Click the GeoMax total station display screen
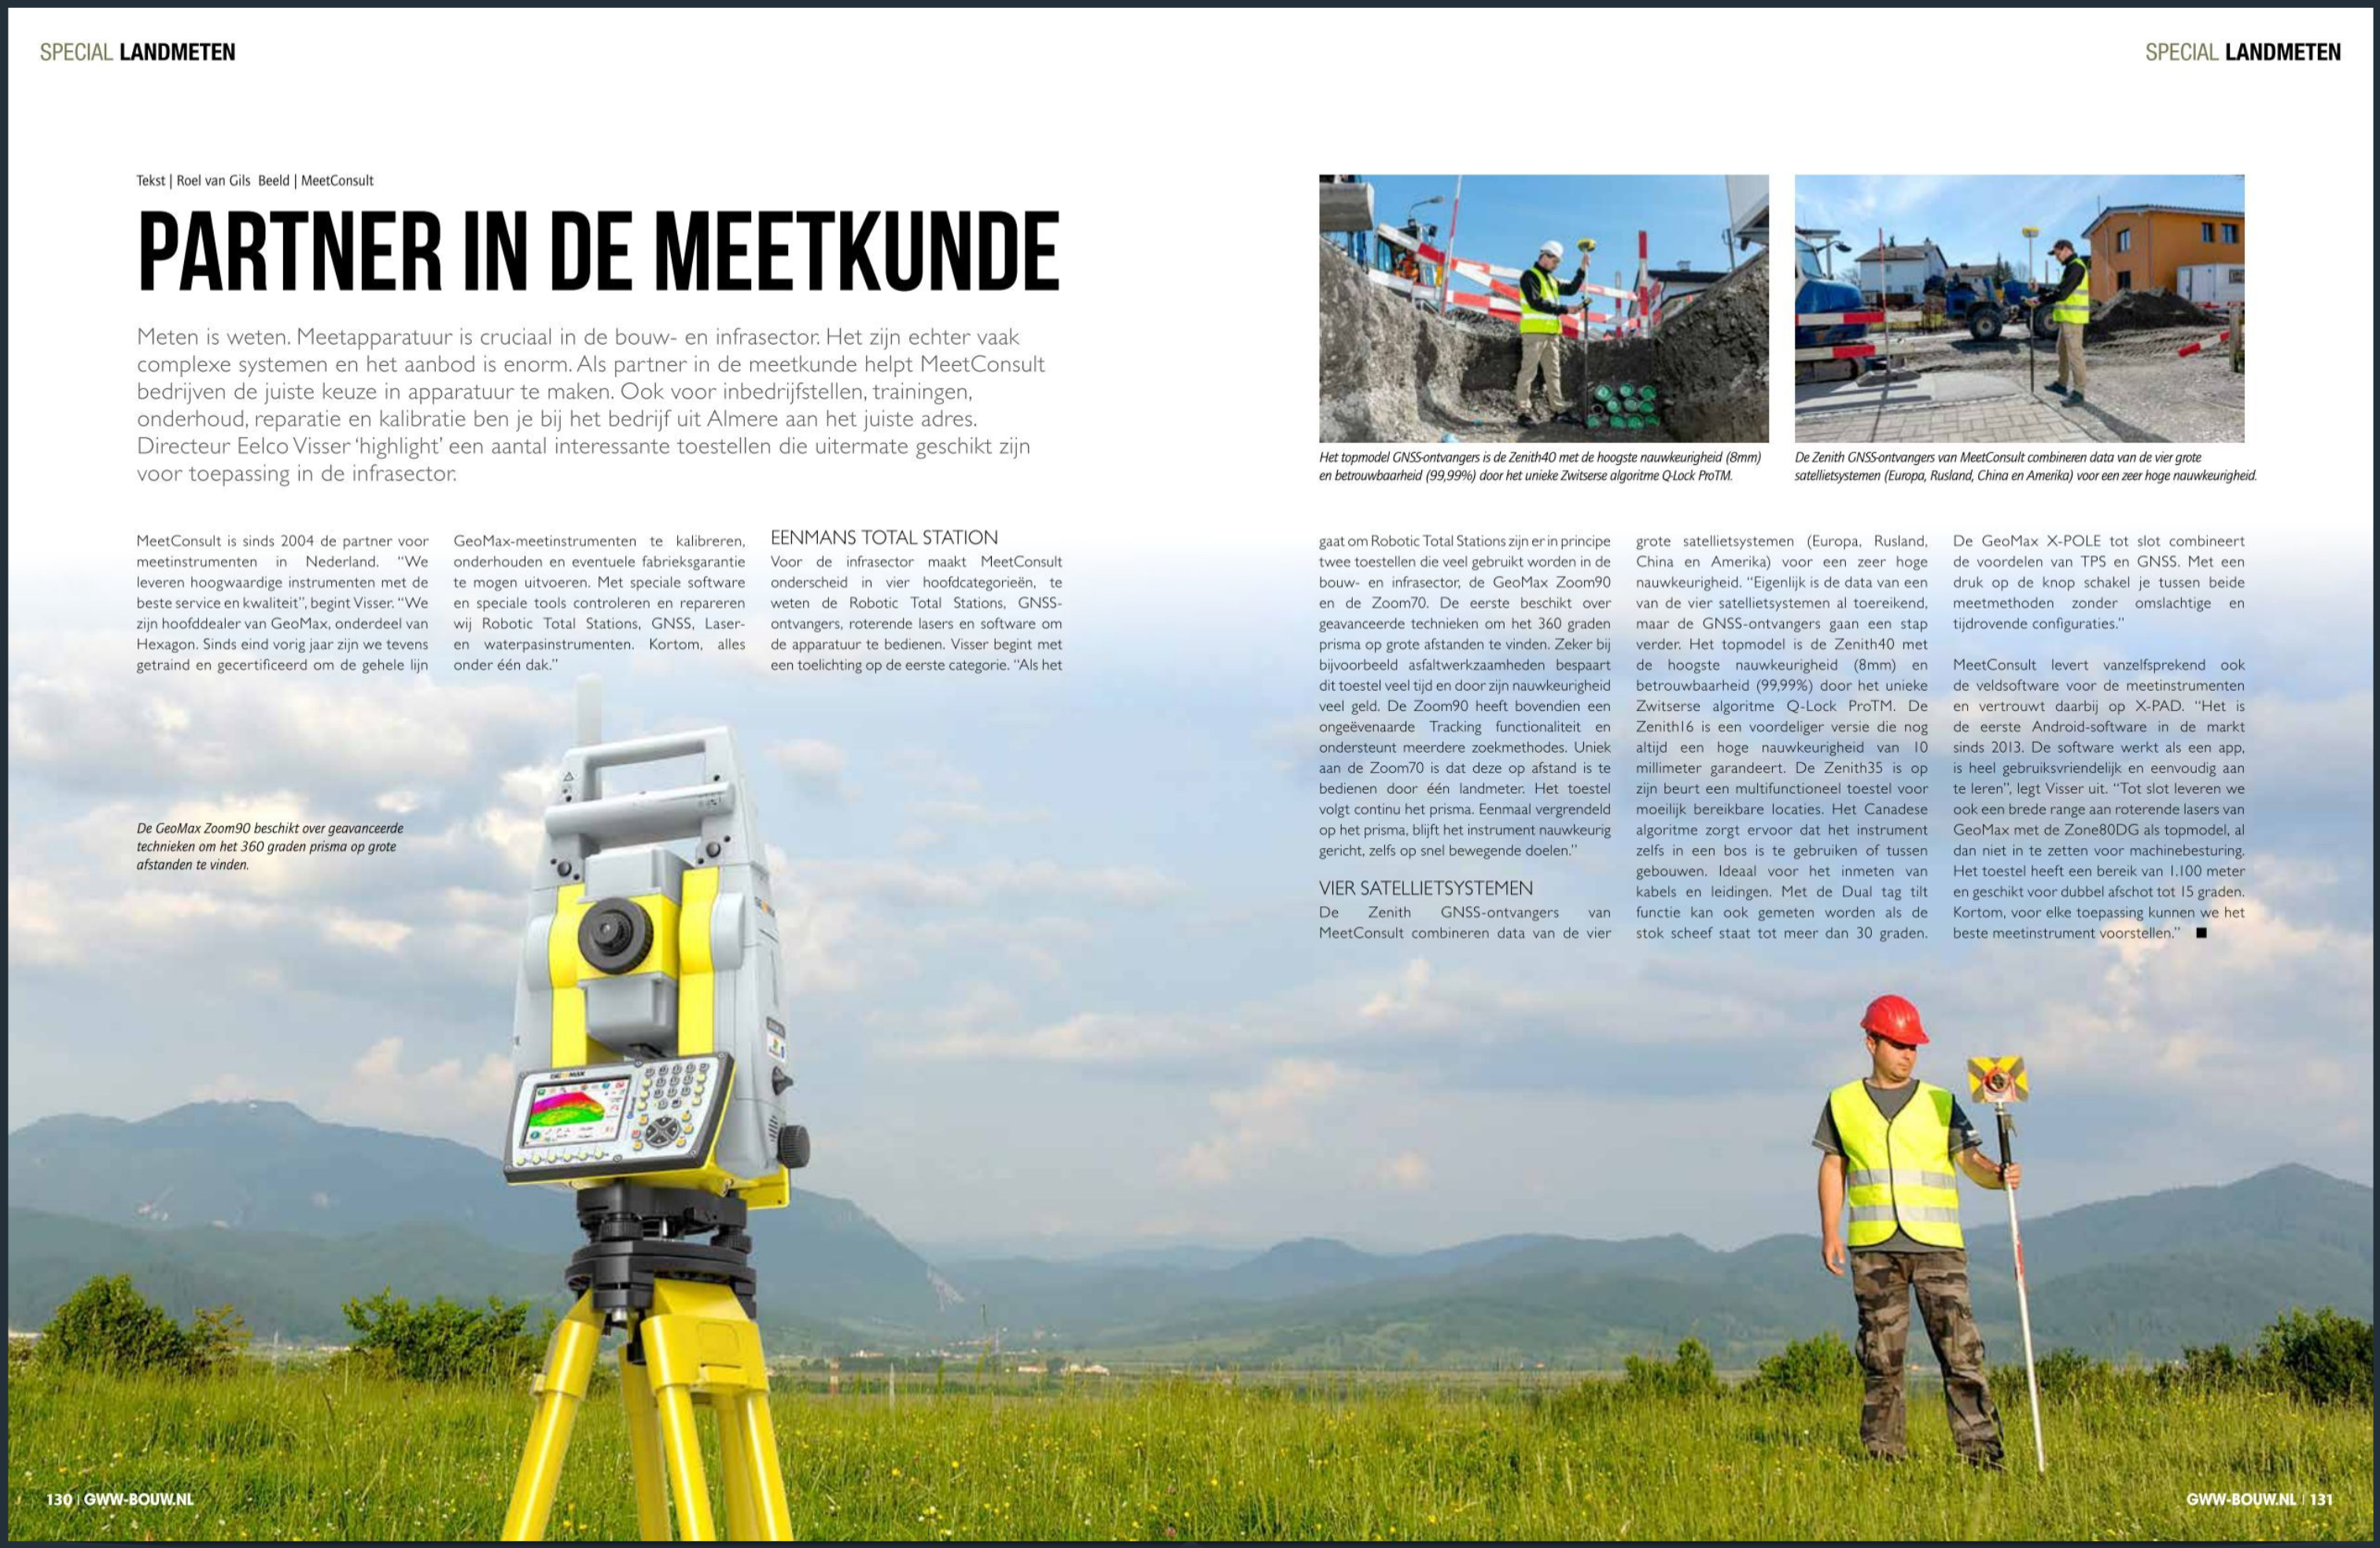 coord(577,1114)
